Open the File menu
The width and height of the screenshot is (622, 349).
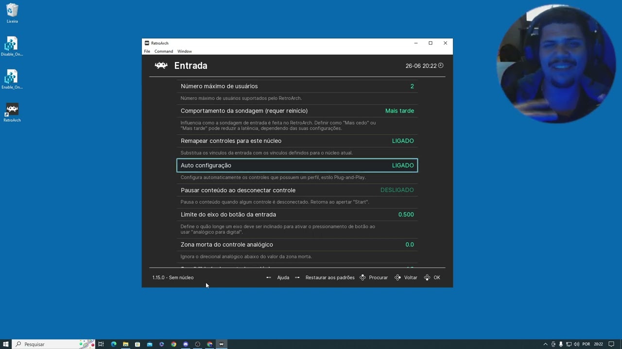pos(147,51)
